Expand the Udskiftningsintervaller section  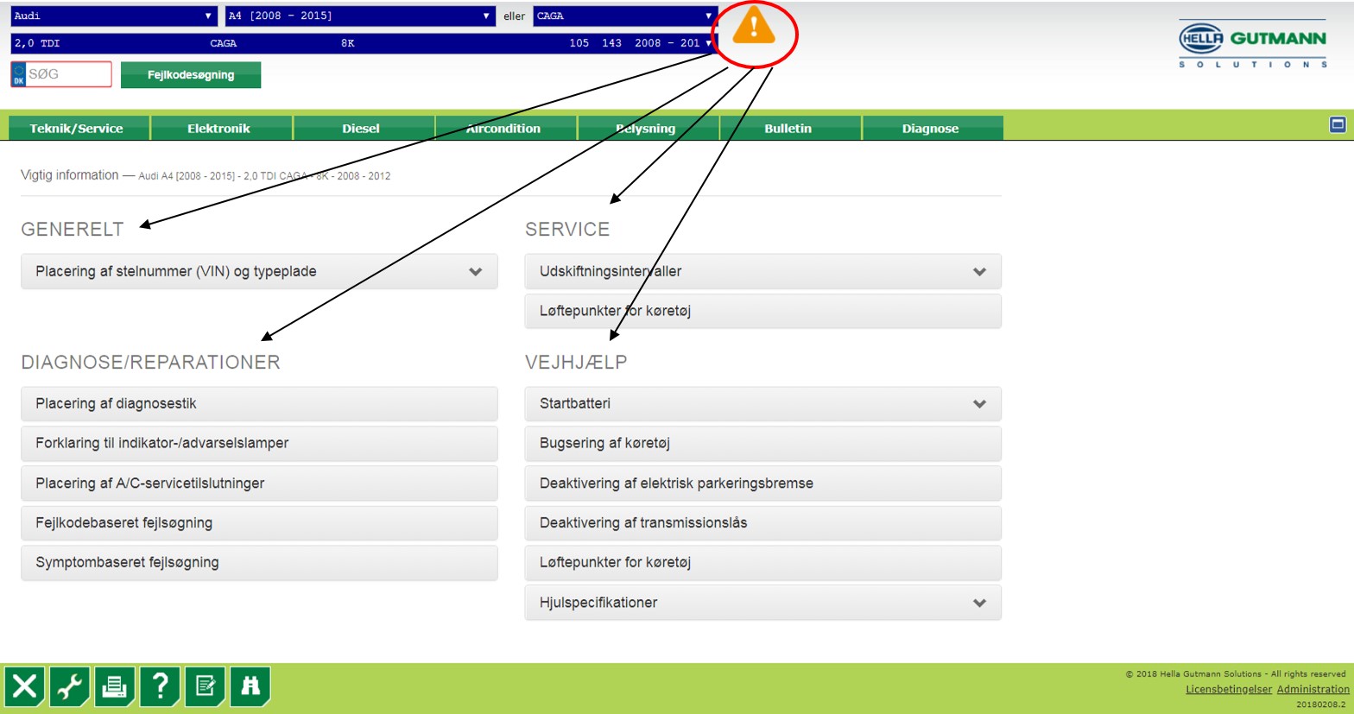762,271
